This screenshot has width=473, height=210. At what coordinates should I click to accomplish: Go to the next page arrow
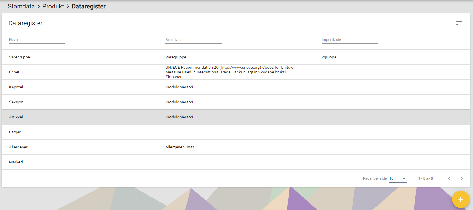[x=462, y=178]
